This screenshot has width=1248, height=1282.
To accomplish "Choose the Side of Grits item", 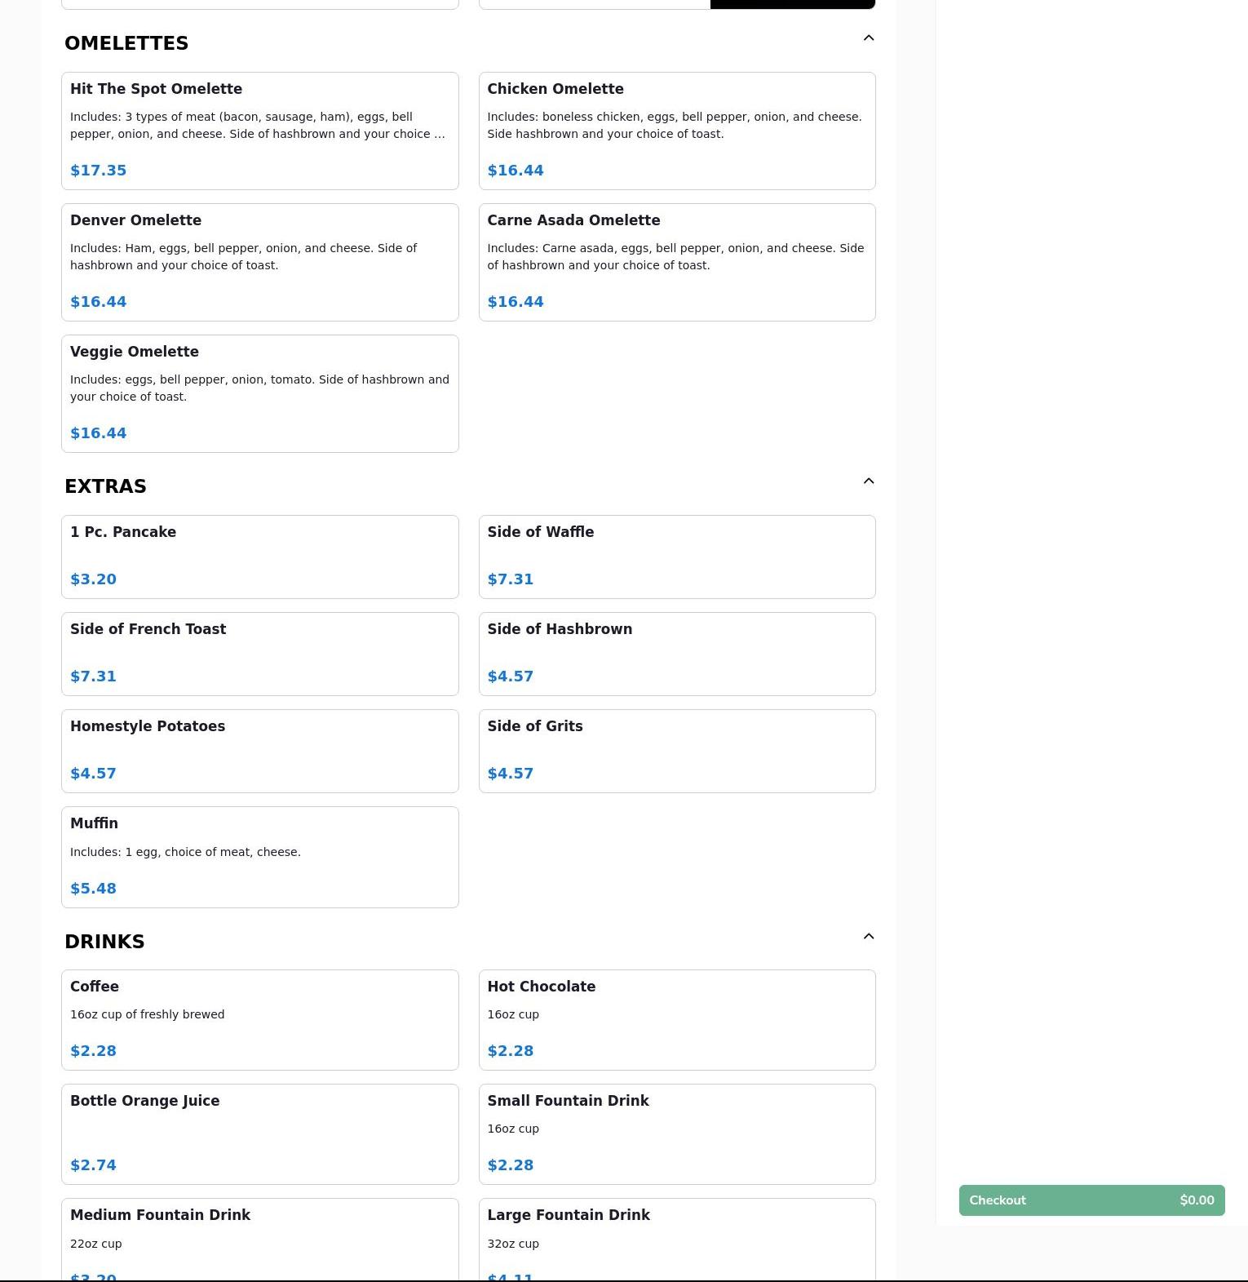I will pos(676,751).
